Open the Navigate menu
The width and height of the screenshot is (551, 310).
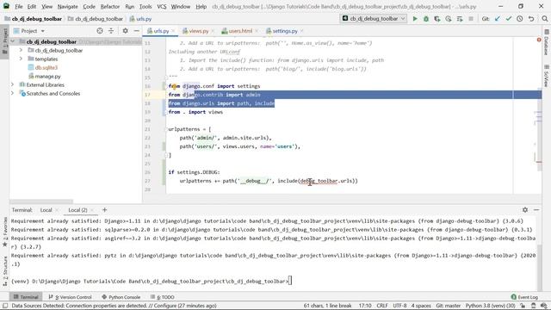pos(67,6)
